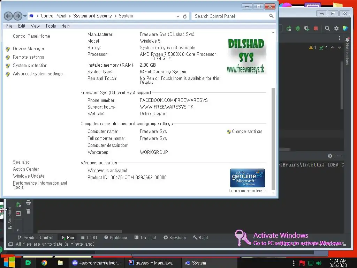Click the System window vertical scrollbar thumb
This screenshot has height=268, width=357.
[273, 139]
